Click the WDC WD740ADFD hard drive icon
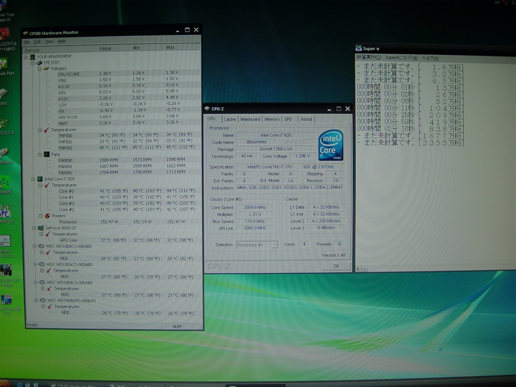516x387 pixels. 42,300
